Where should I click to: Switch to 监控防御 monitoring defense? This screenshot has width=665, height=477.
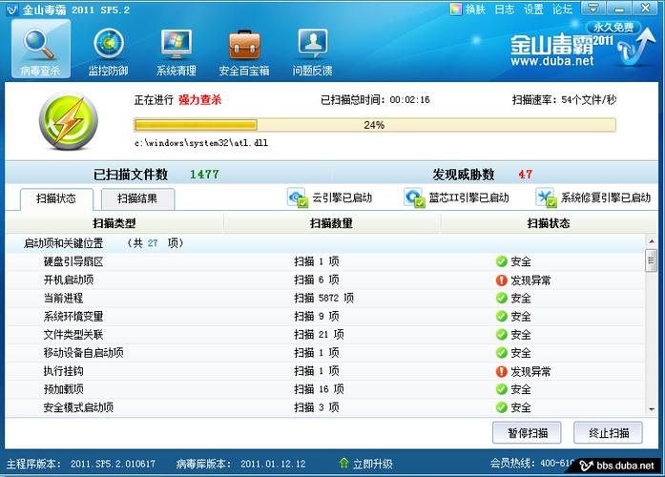coord(108,50)
